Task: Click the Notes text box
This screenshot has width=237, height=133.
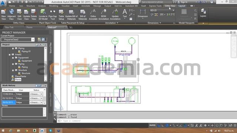Action: (23, 112)
